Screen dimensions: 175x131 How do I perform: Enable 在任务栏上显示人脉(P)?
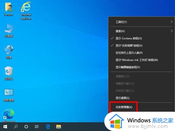click(141, 53)
